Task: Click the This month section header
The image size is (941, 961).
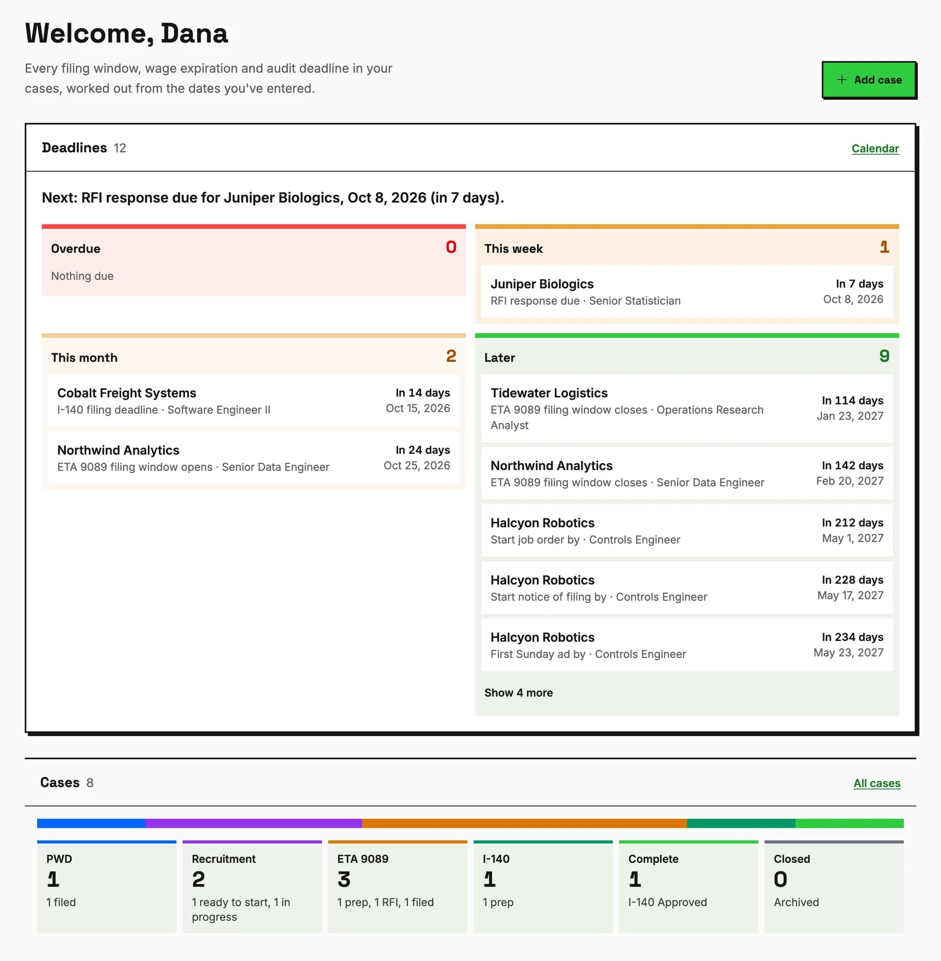Action: (x=84, y=358)
